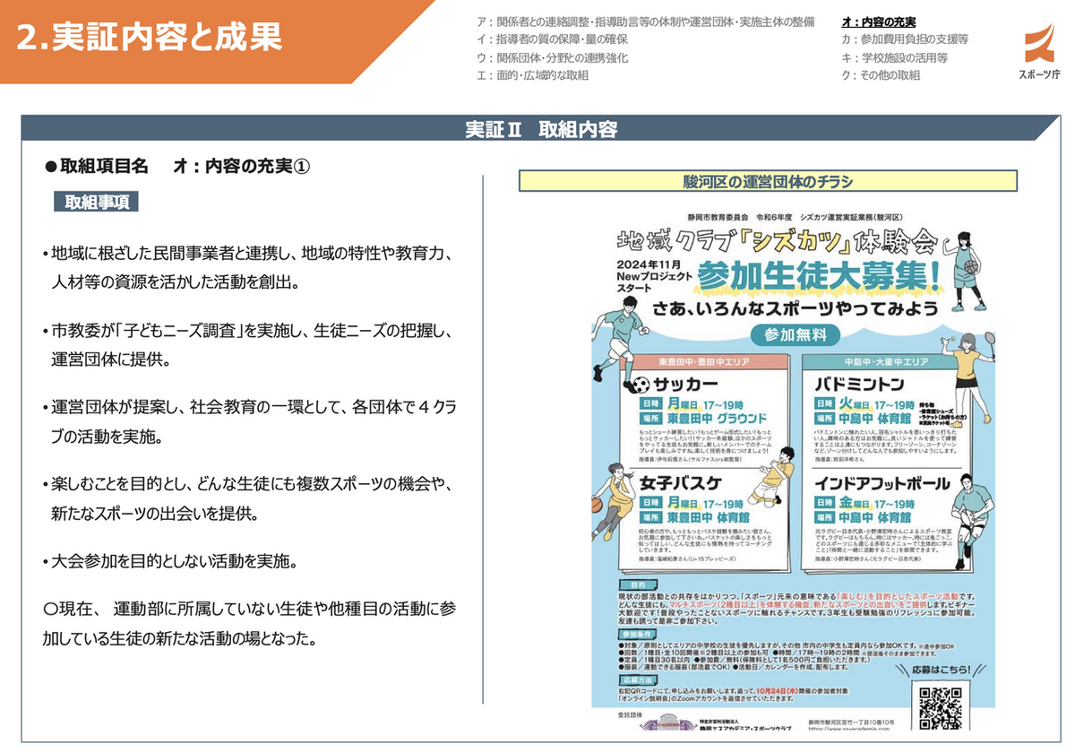Click the 実証Ⅱ 取組内容 header bar

pos(541,129)
